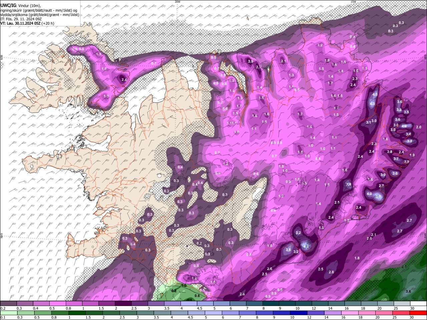Pick the violet lower swatch labeled 12
Screen dimensions: 427x320
pos(316,313)
